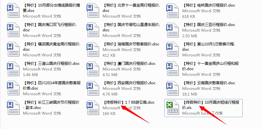263x129 pixels.
Task: Click the 国庆三亚行程报价.doc Word icon
Action: [x=172, y=30]
